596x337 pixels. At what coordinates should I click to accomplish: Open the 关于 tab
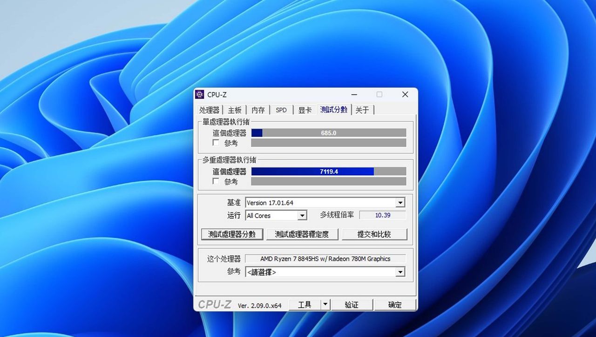pyautogui.click(x=362, y=110)
